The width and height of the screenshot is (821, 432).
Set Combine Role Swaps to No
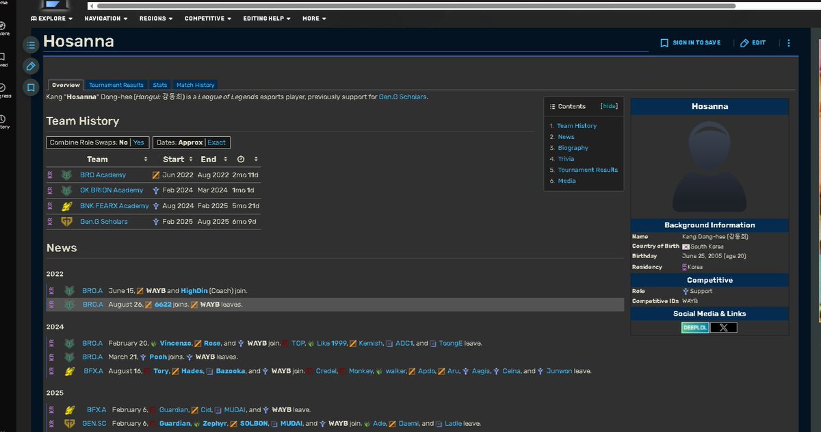click(x=123, y=142)
